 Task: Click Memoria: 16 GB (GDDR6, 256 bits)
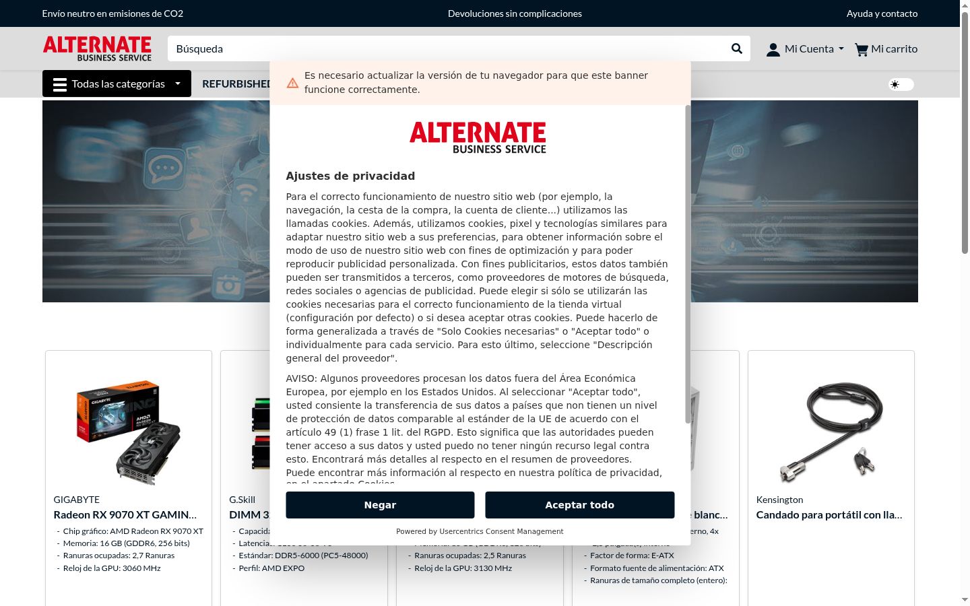(126, 543)
